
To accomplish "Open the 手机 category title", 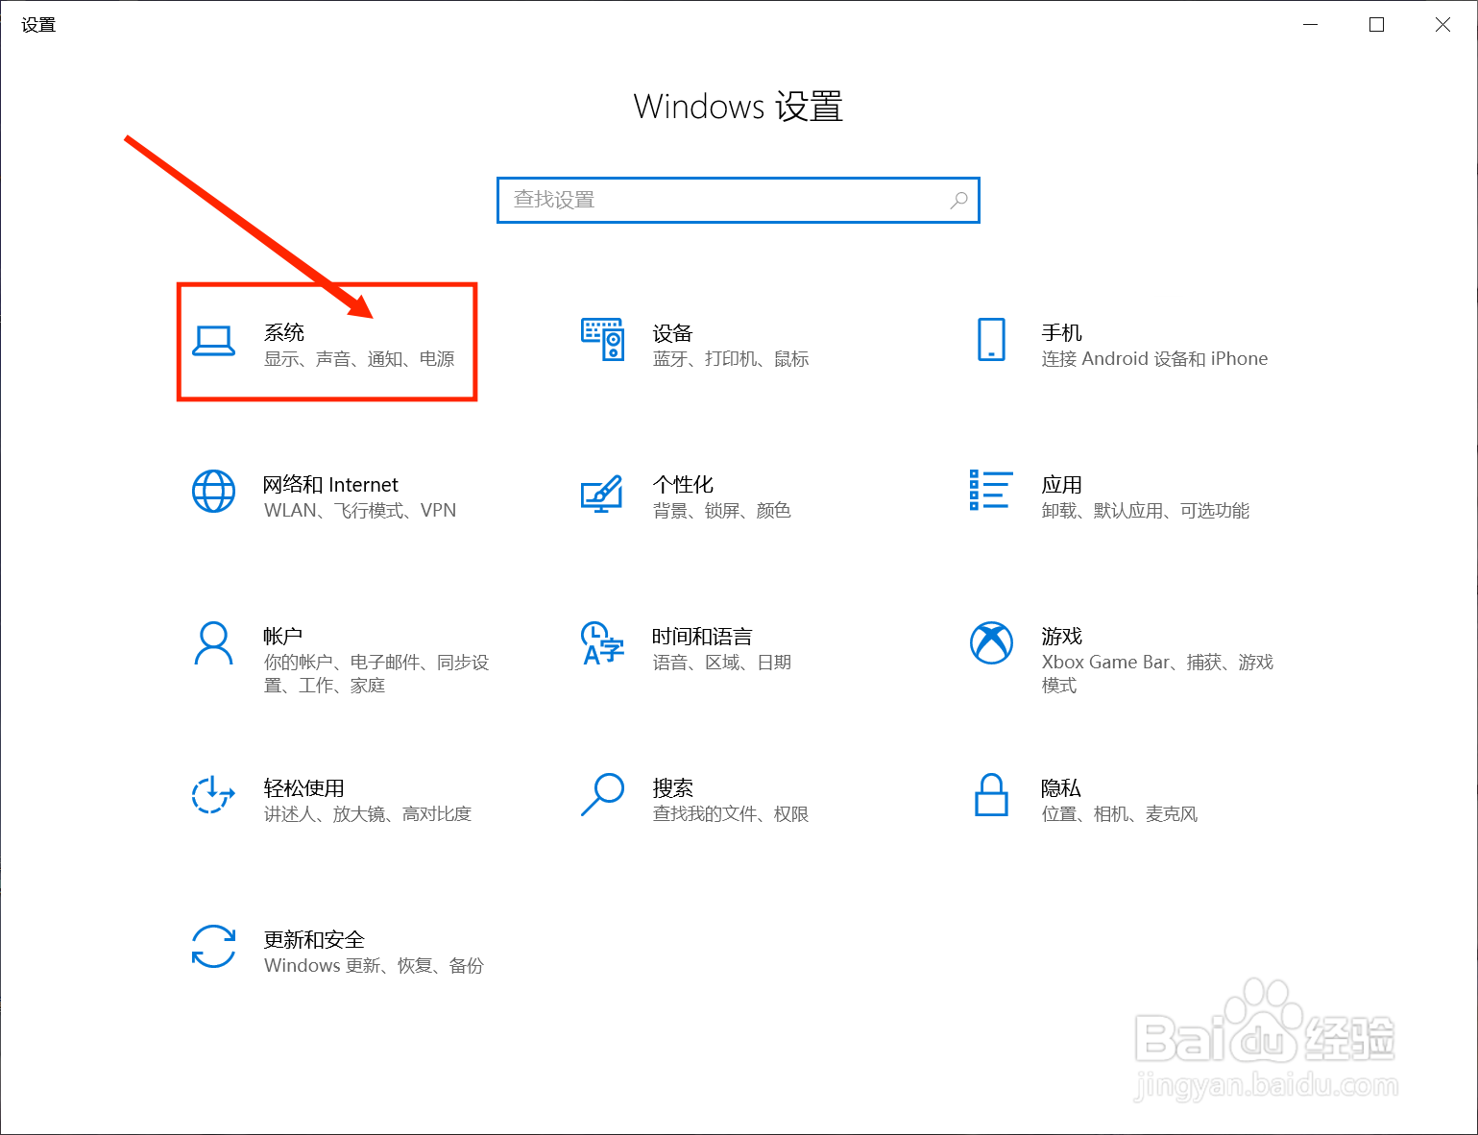I will (x=1061, y=332).
